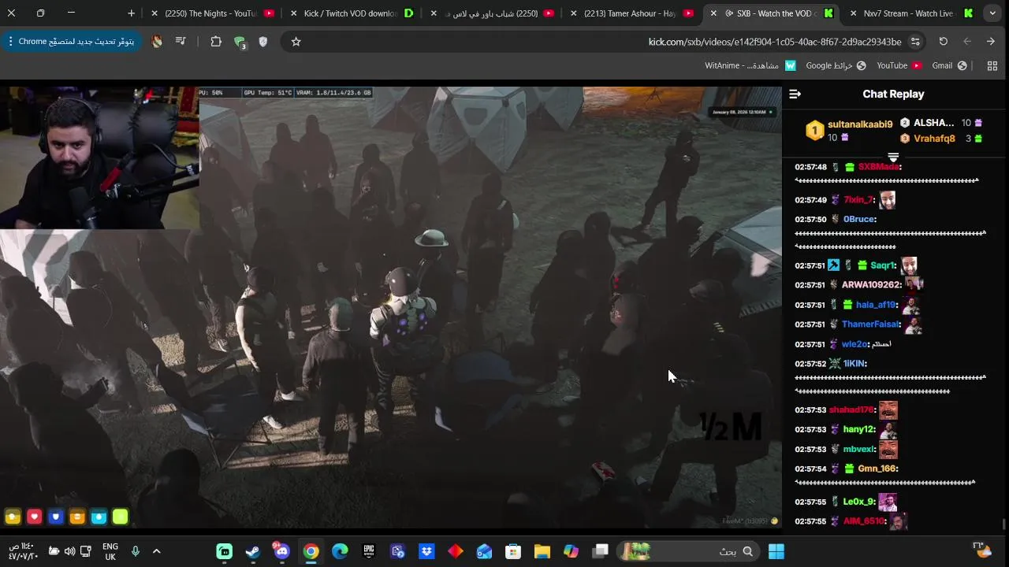
Task: Expand the gift leaderboard chevron
Action: point(893,157)
